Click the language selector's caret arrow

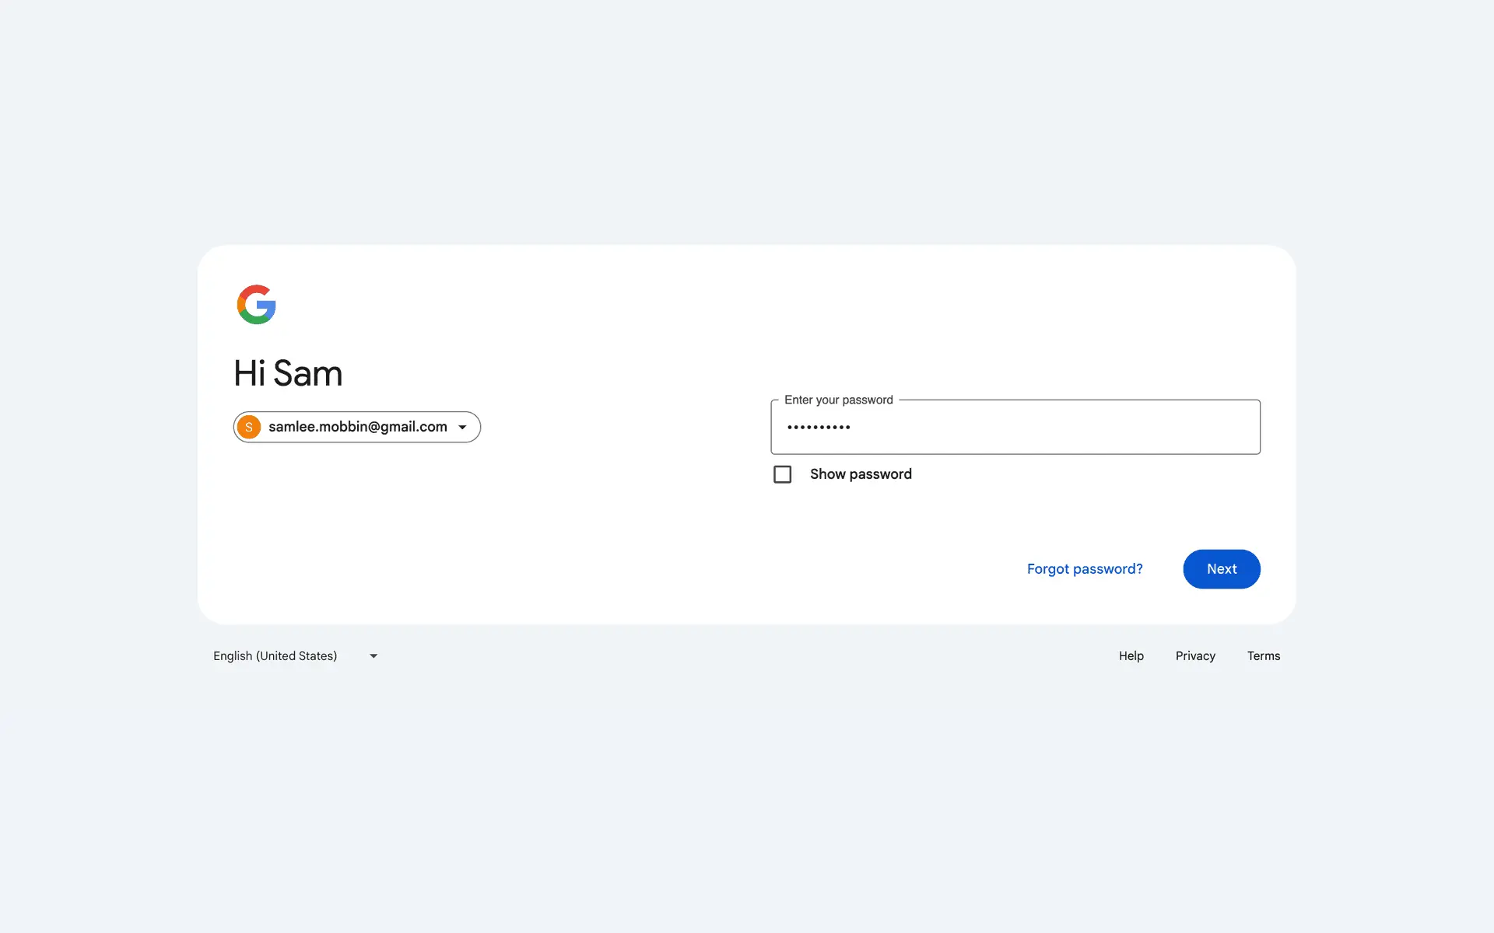click(x=373, y=656)
